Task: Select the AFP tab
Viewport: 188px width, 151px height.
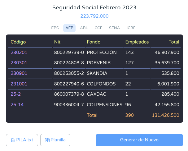Action: tap(69, 28)
